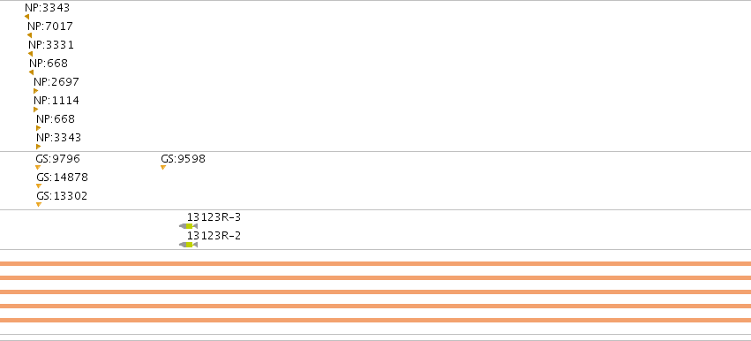Select the 13123R-2 gray-green feature glyph
The image size is (751, 341).
click(x=188, y=245)
